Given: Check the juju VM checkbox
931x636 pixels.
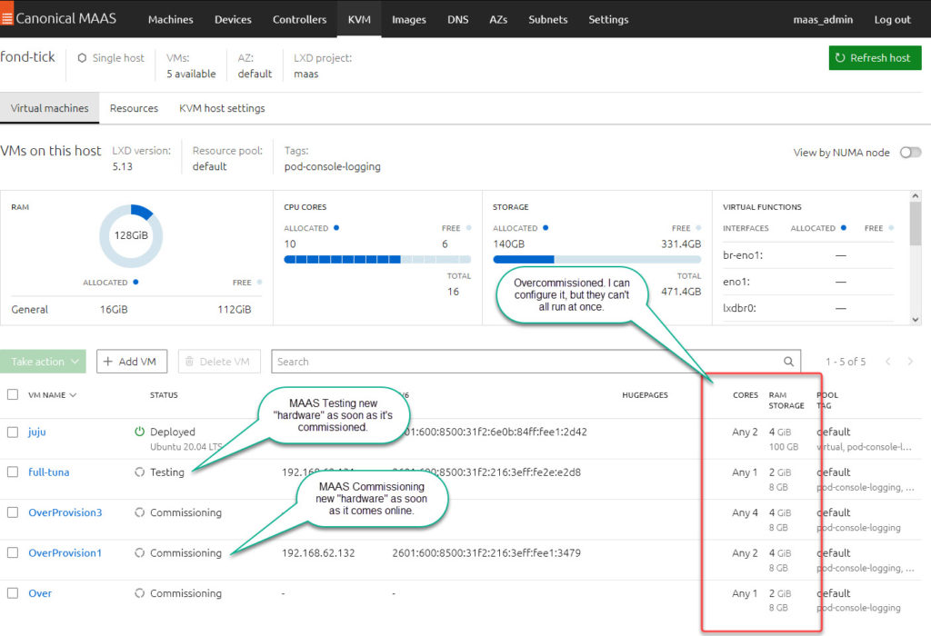Looking at the screenshot, I should 13,432.
